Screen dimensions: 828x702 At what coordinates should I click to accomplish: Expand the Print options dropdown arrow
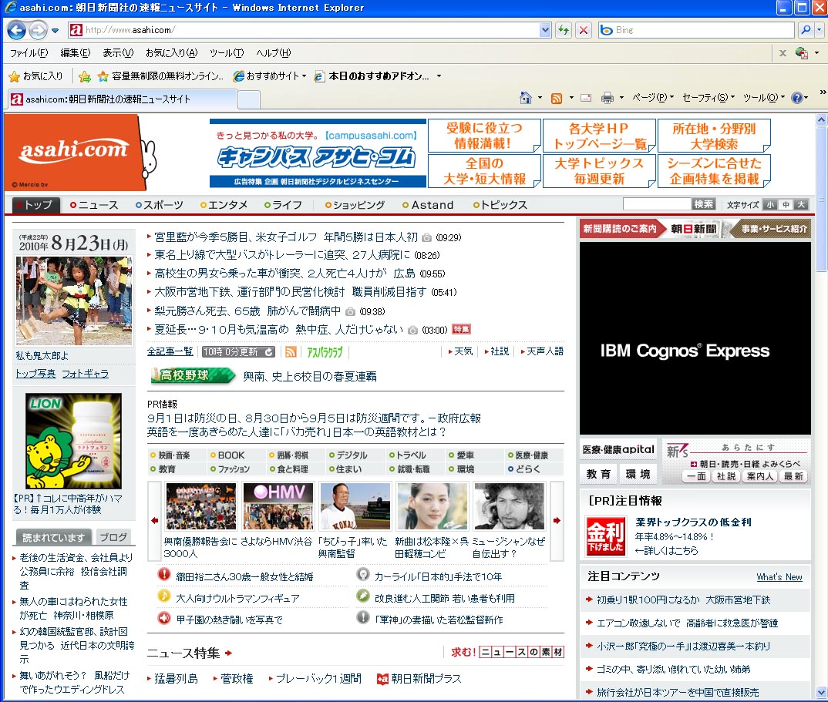[621, 98]
